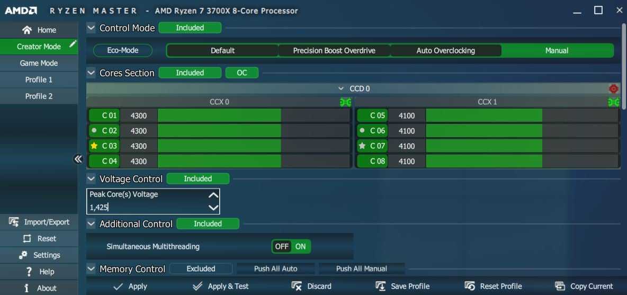627x295 pixels.
Task: Click the red CCD 0 gear icon
Action: point(613,89)
